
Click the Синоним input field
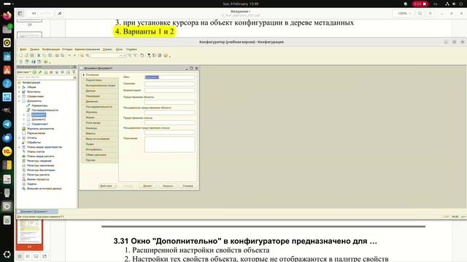170,84
